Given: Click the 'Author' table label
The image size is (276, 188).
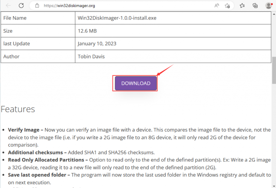Looking at the screenshot, I should tap(11, 56).
